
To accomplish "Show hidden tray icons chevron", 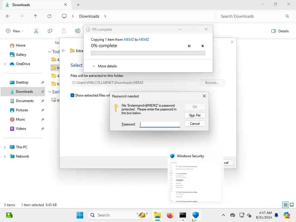I will (223, 215).
